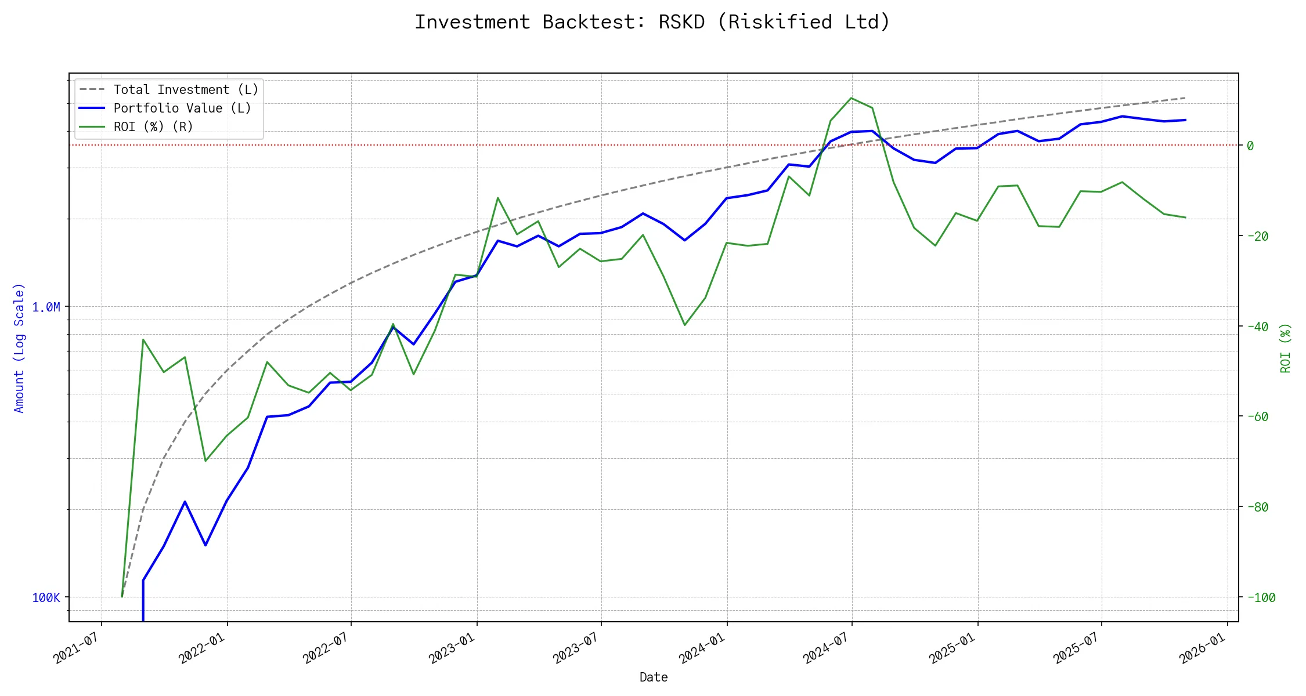This screenshot has height=696, width=1306.
Task: Click the Date x-axis title
Action: pyautogui.click(x=654, y=677)
